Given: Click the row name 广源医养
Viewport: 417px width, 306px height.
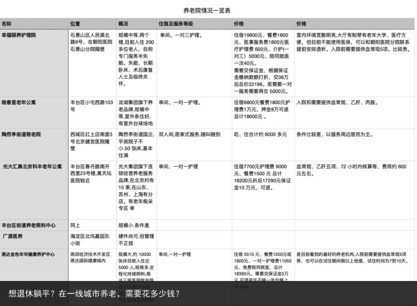Looking at the screenshot, I should tap(13, 236).
